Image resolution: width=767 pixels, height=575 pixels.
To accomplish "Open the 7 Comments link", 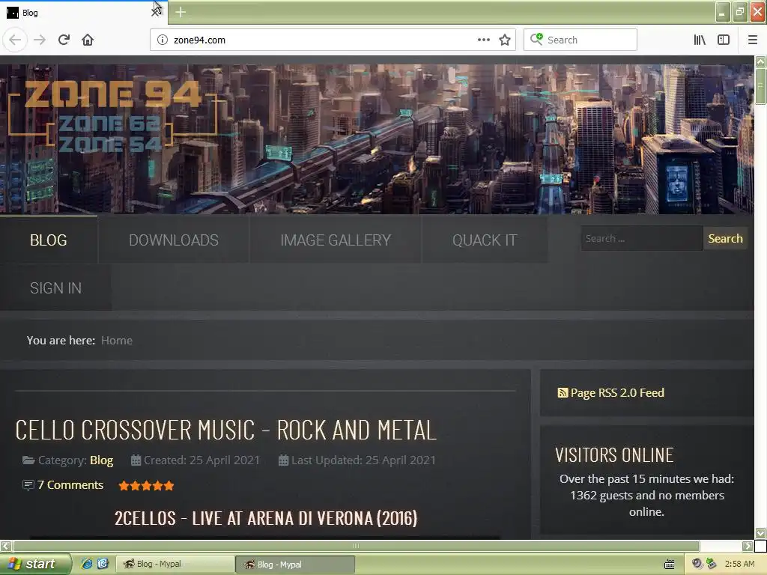I will point(70,485).
